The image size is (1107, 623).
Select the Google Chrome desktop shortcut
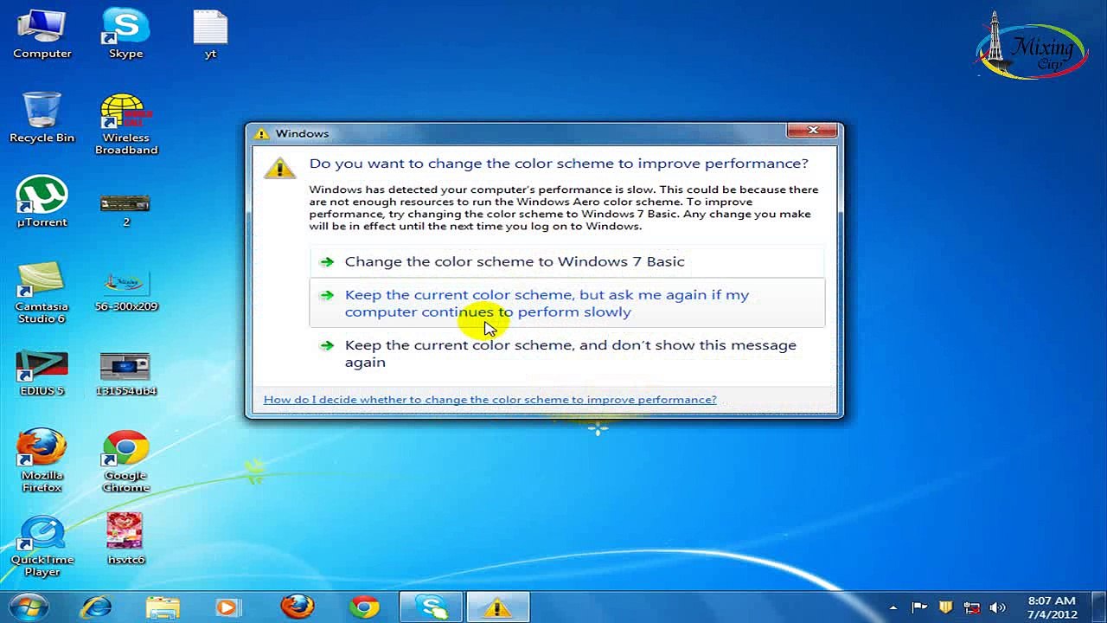[126, 460]
